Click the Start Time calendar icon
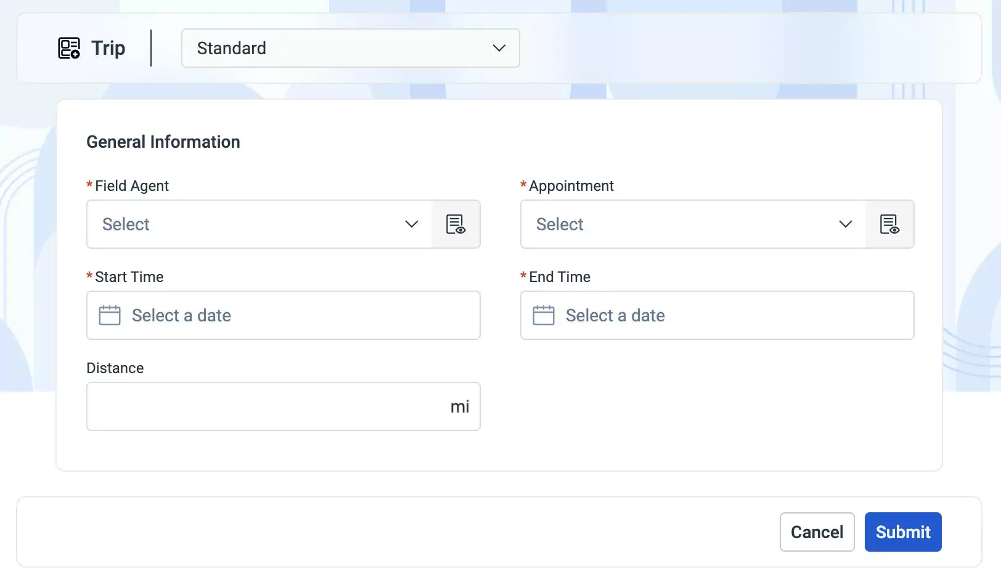The width and height of the screenshot is (1001, 580). click(110, 315)
